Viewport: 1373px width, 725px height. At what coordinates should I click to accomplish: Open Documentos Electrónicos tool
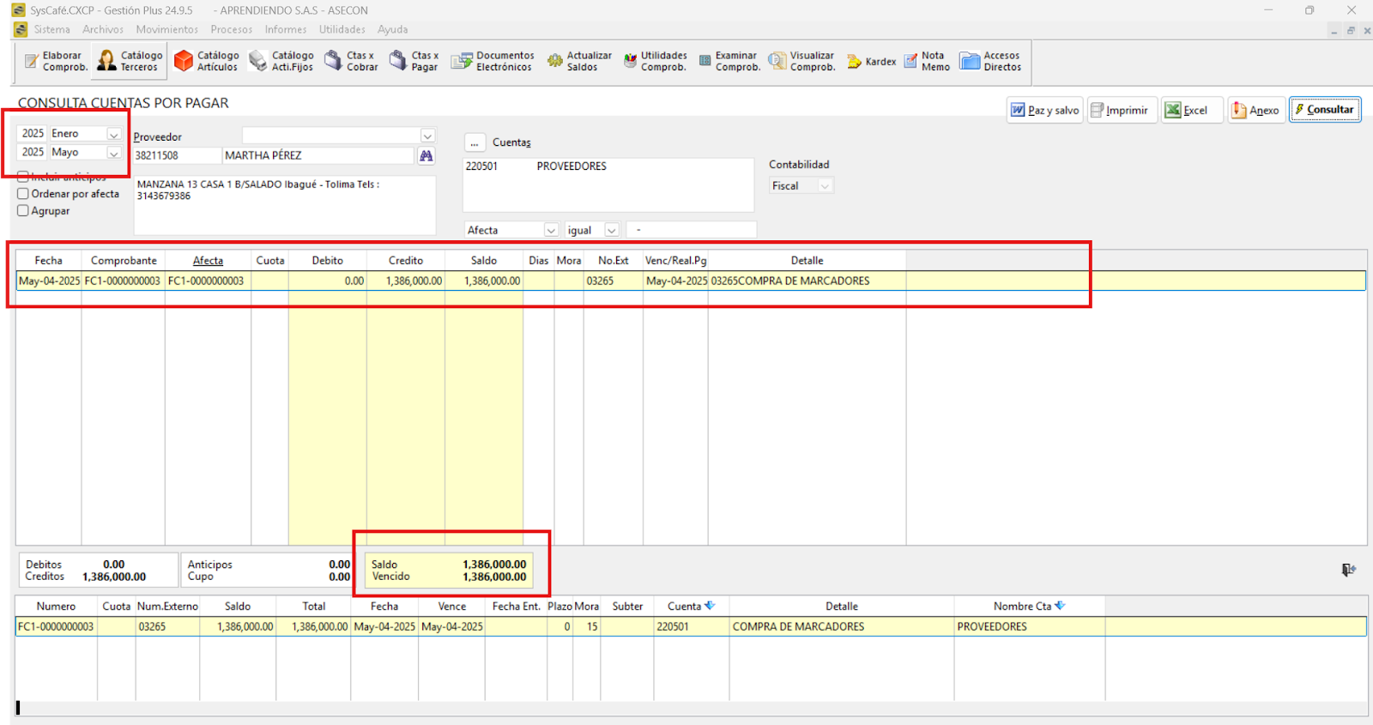coord(493,61)
